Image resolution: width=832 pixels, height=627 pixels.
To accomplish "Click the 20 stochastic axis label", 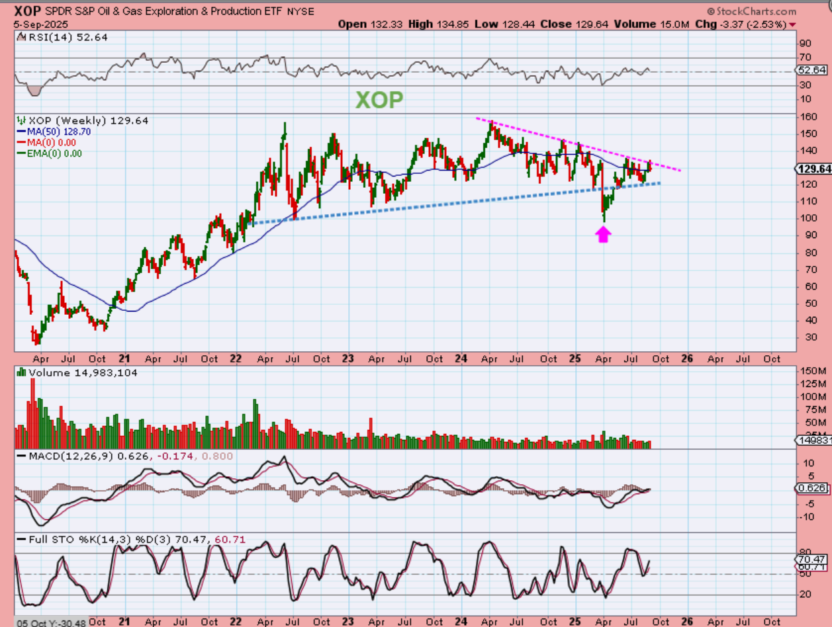I will [804, 593].
